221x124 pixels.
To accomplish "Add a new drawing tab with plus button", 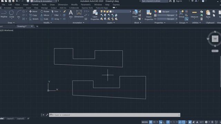I will click(x=37, y=26).
